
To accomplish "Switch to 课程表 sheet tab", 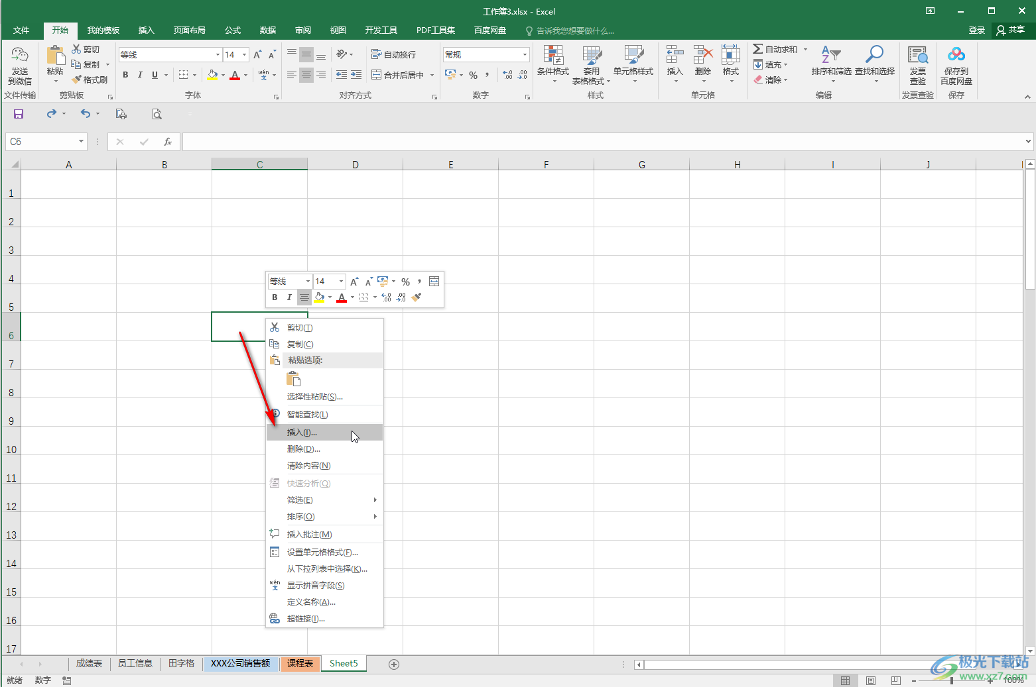I will (x=300, y=664).
